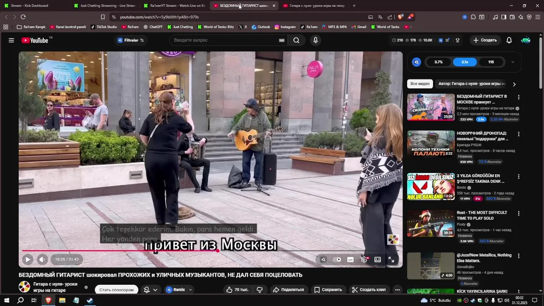Open the account avatar menu
This screenshot has height=306, width=544.
point(526,40)
